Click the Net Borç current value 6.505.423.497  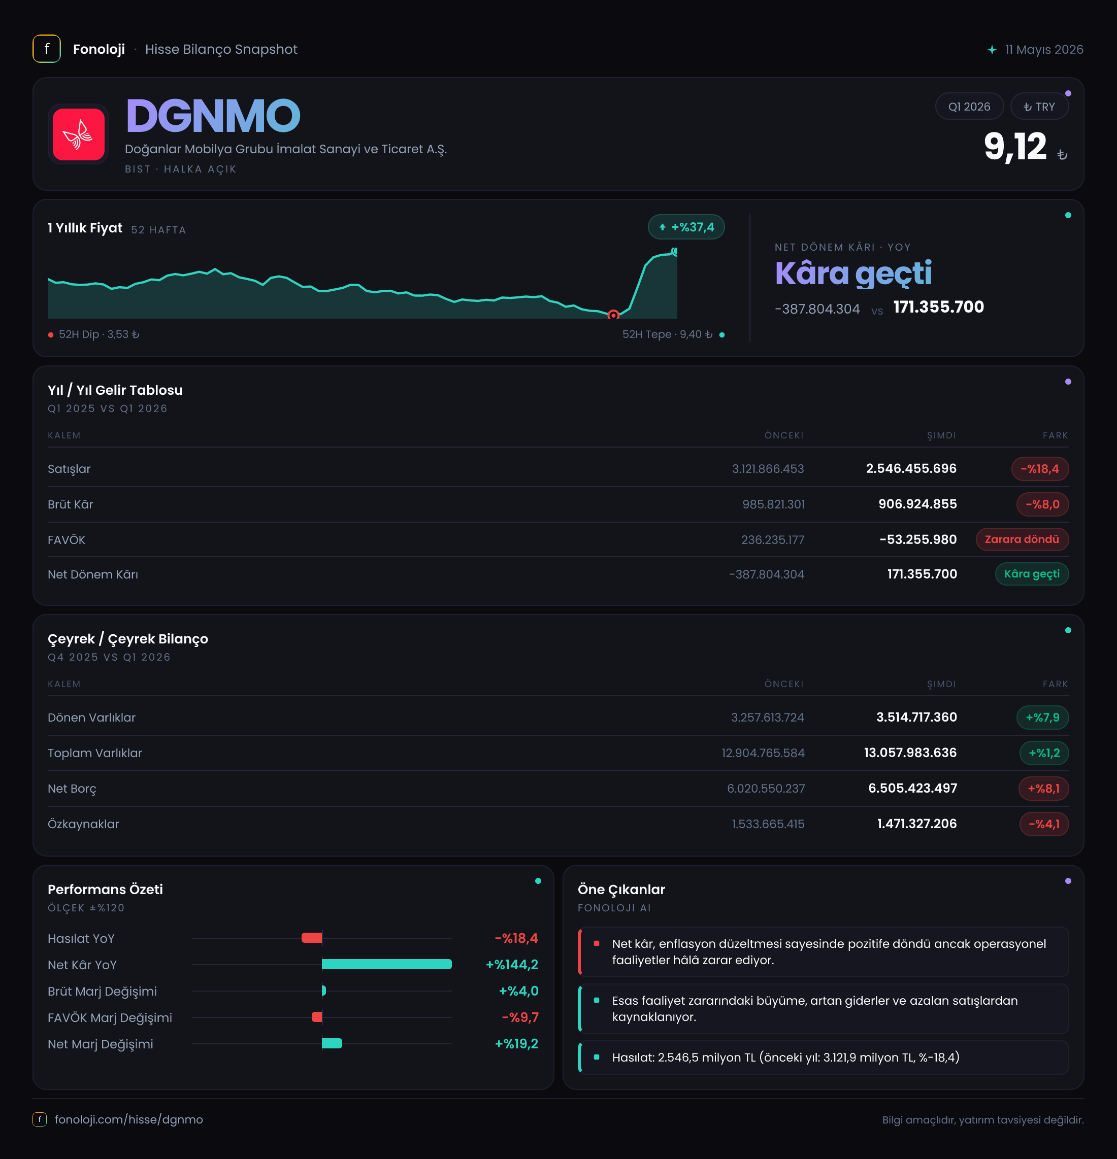pos(912,788)
